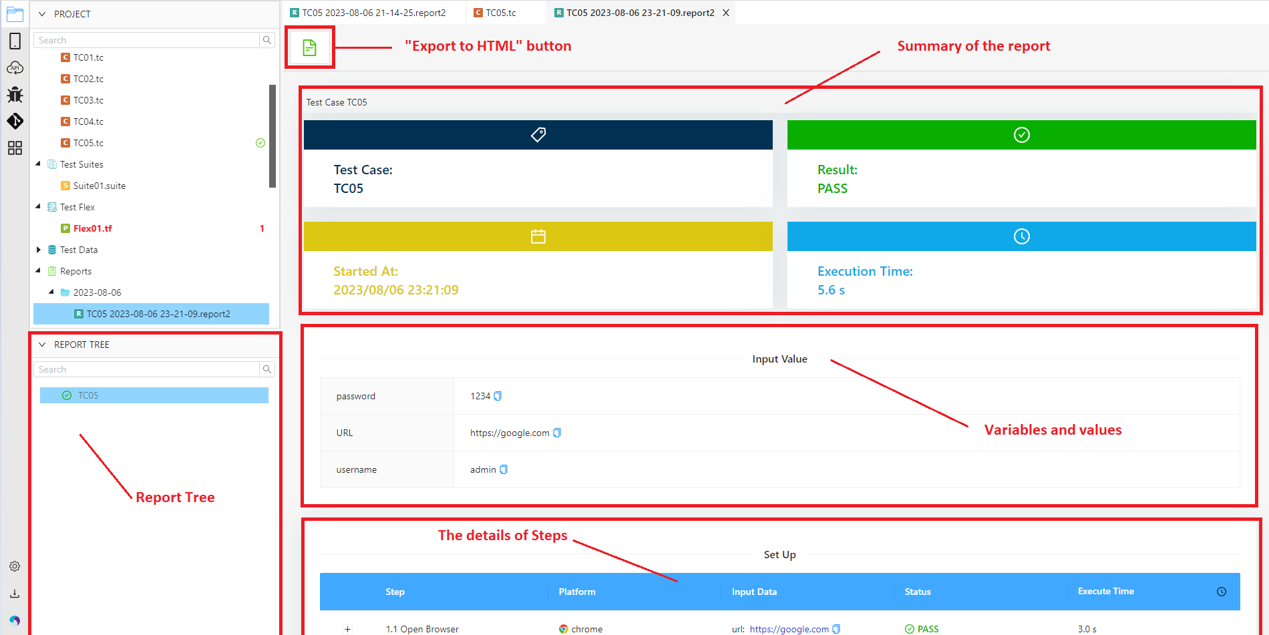This screenshot has width=1269, height=635.
Task: Copy the url input data in step 1.1
Action: (836, 629)
